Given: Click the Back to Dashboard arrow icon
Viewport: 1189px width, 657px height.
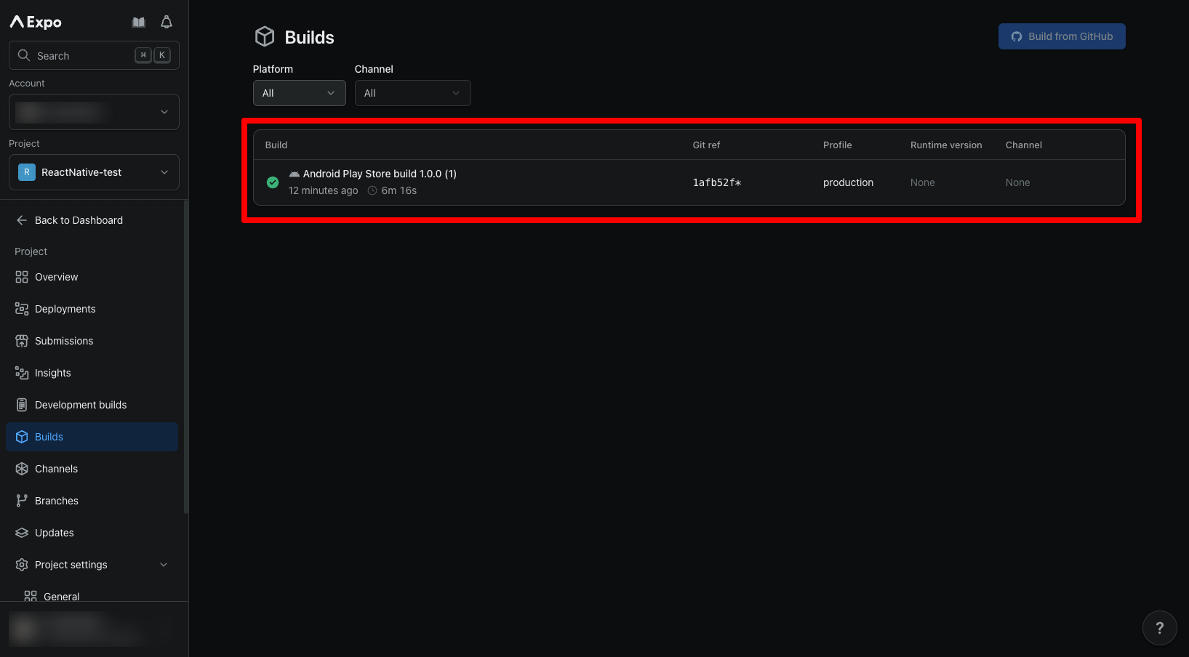Looking at the screenshot, I should click(22, 220).
